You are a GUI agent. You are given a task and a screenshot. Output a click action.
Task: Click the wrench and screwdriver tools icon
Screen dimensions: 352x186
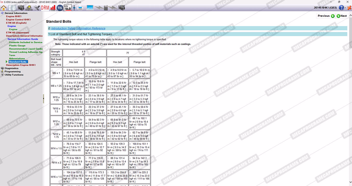pos(37,8)
